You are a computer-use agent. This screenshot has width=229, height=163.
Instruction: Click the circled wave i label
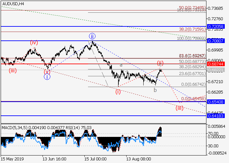pyautogui.click(x=47, y=77)
